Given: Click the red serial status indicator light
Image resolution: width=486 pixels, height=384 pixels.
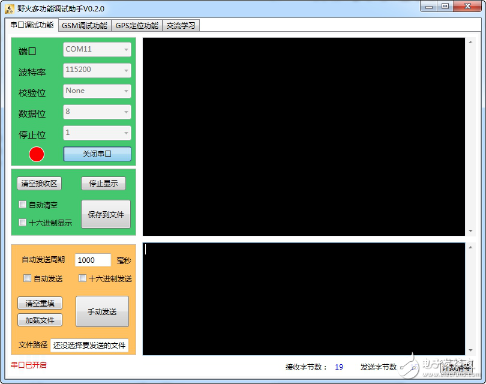Looking at the screenshot, I should (x=36, y=154).
